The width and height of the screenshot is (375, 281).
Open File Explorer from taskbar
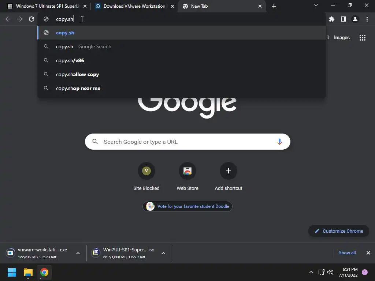(x=28, y=272)
